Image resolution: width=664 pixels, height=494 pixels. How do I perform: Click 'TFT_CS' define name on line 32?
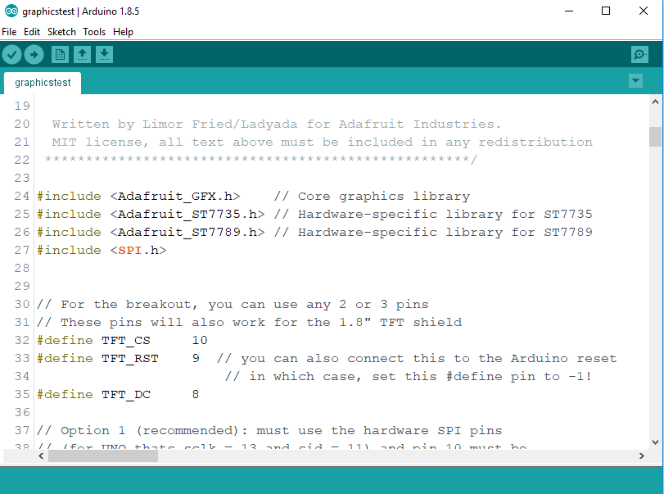(126, 341)
